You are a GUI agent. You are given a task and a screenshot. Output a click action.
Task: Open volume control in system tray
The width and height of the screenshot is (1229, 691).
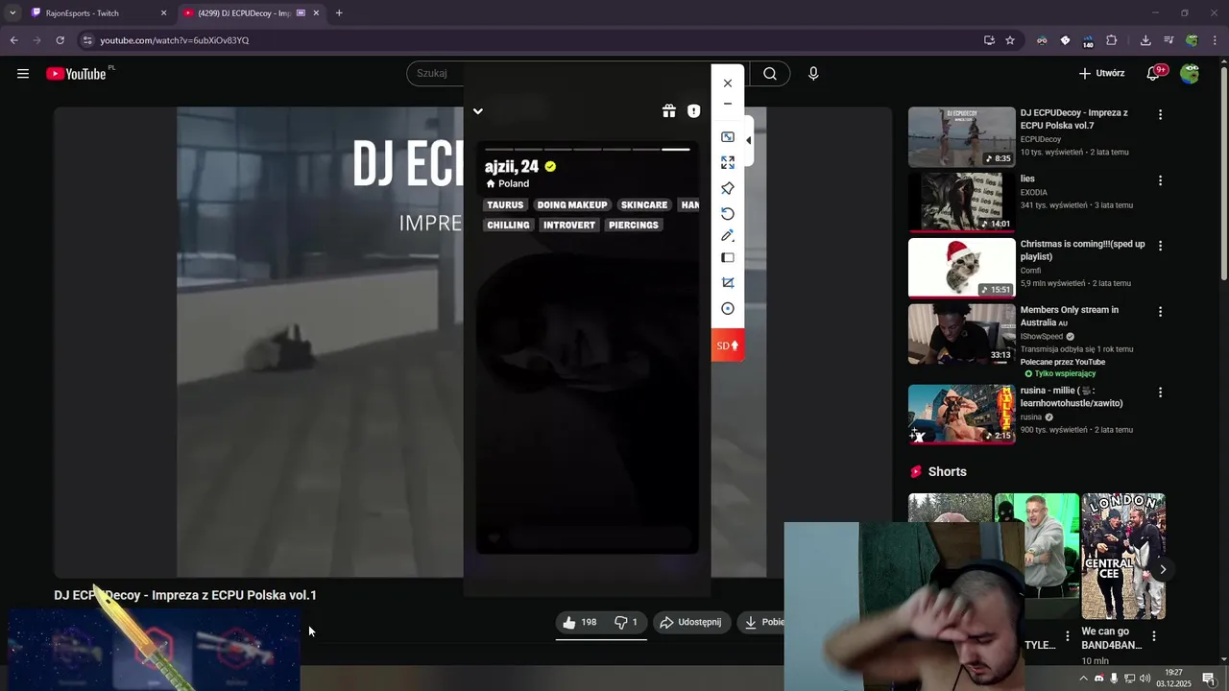tap(1145, 679)
